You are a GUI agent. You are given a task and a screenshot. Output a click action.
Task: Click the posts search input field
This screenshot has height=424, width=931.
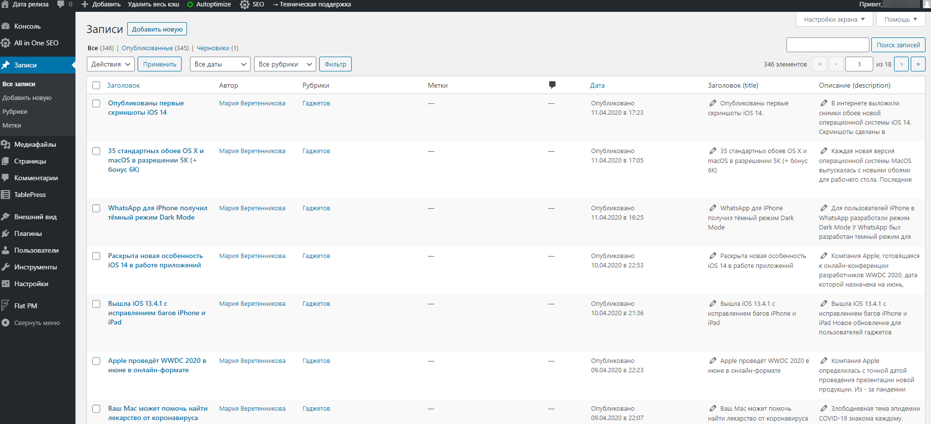[x=827, y=45]
